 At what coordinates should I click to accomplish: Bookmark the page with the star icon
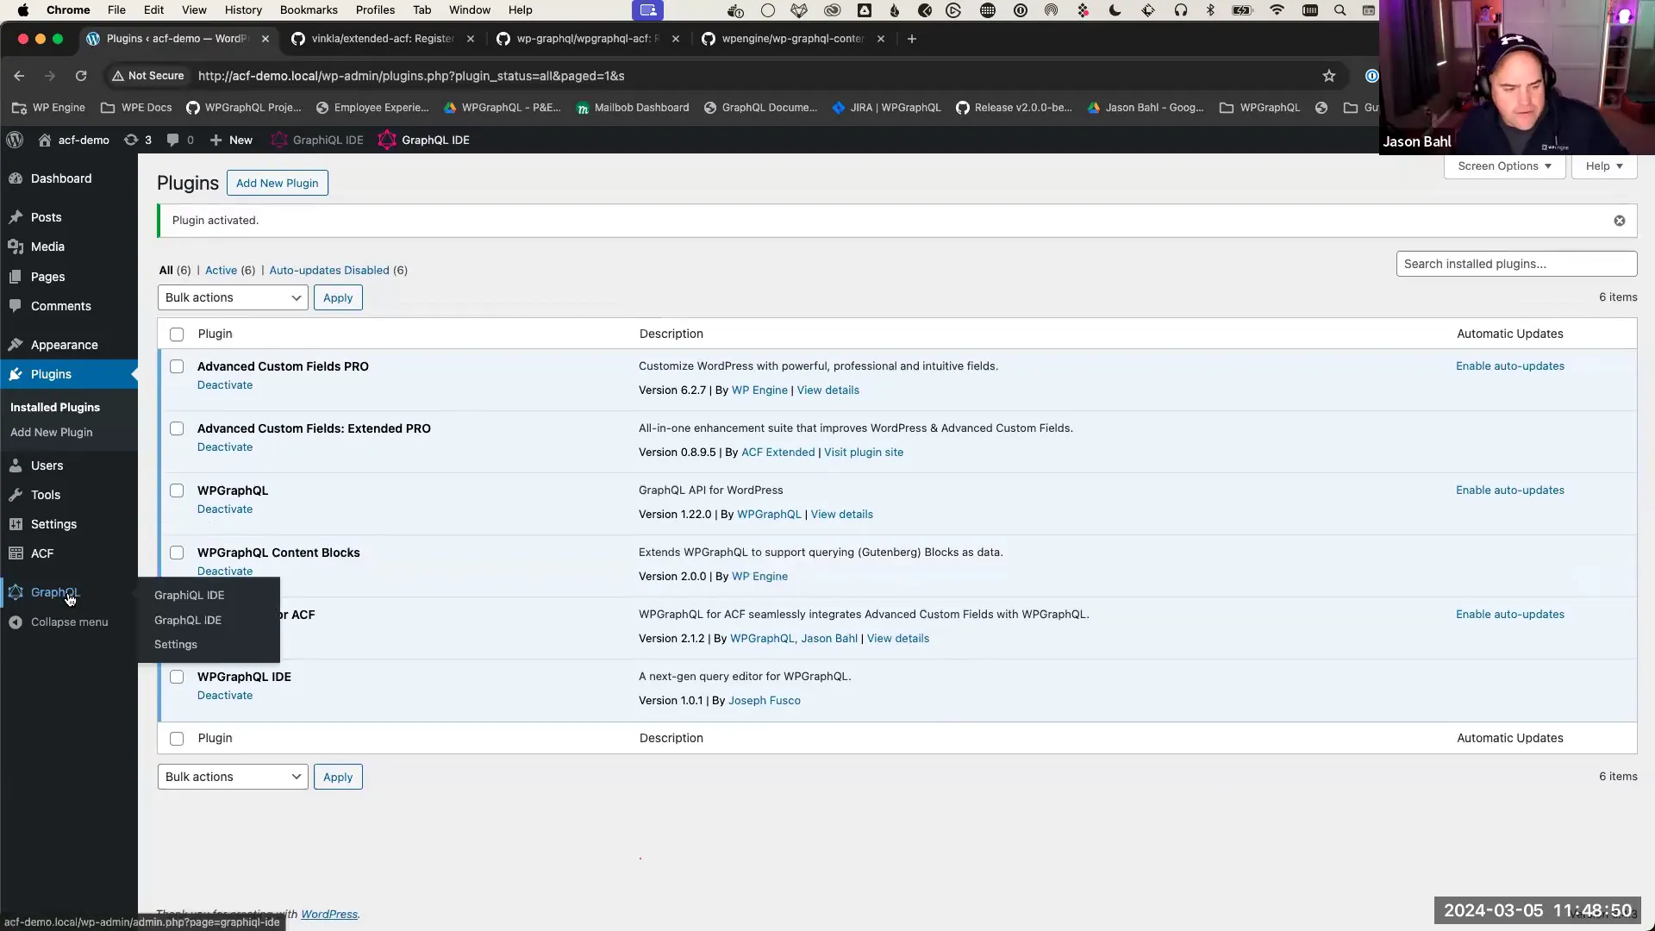(x=1329, y=76)
